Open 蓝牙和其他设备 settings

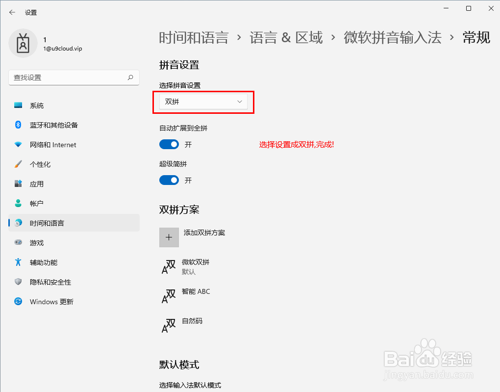click(x=74, y=125)
